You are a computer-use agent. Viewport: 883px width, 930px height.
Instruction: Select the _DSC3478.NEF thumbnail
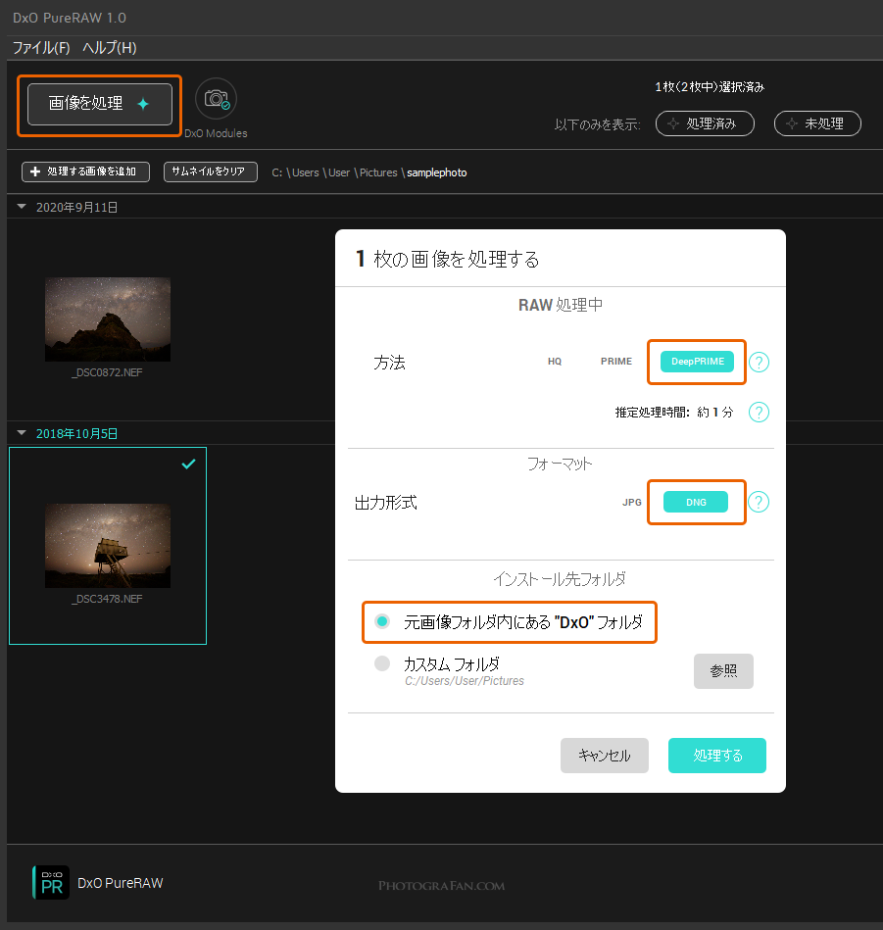click(108, 546)
